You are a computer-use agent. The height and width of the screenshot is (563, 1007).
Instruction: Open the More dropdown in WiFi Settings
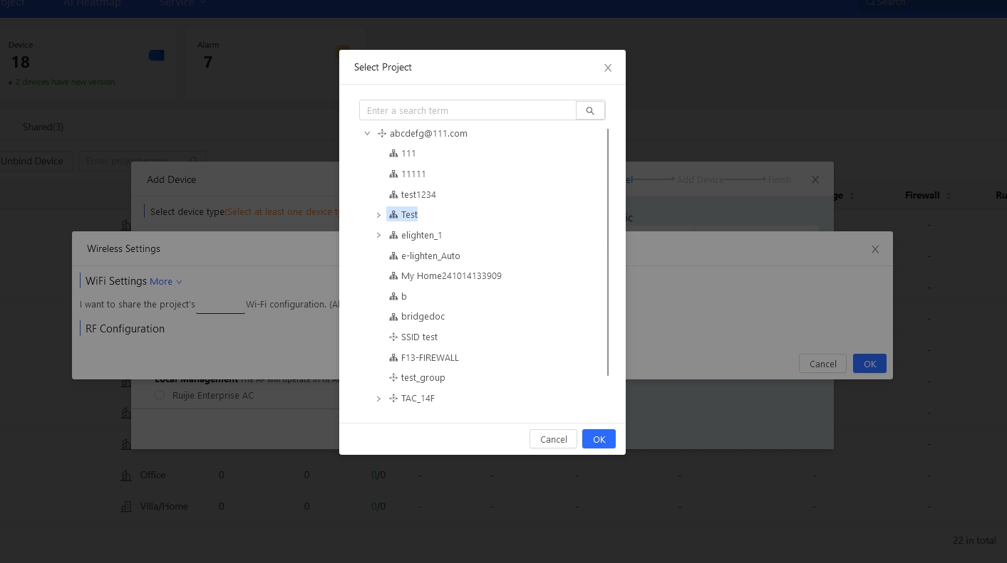pyautogui.click(x=165, y=282)
